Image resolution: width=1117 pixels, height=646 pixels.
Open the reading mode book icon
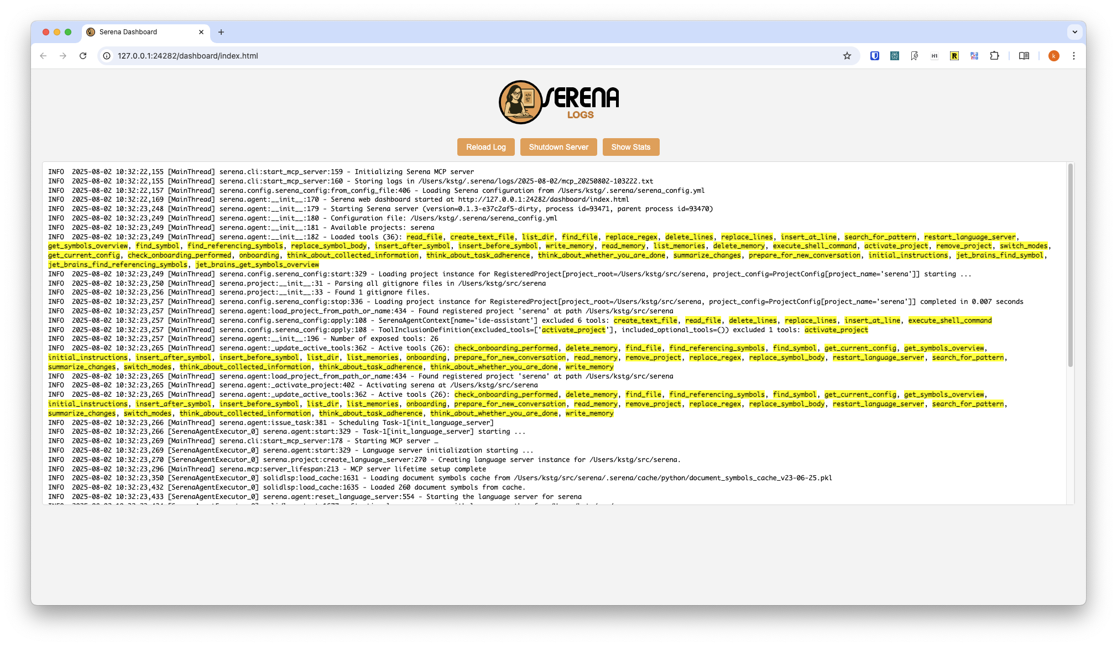pyautogui.click(x=1024, y=56)
